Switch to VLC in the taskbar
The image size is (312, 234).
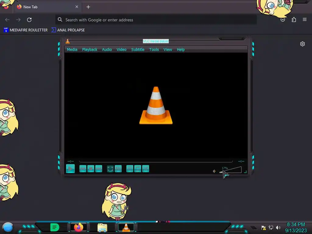point(126,227)
